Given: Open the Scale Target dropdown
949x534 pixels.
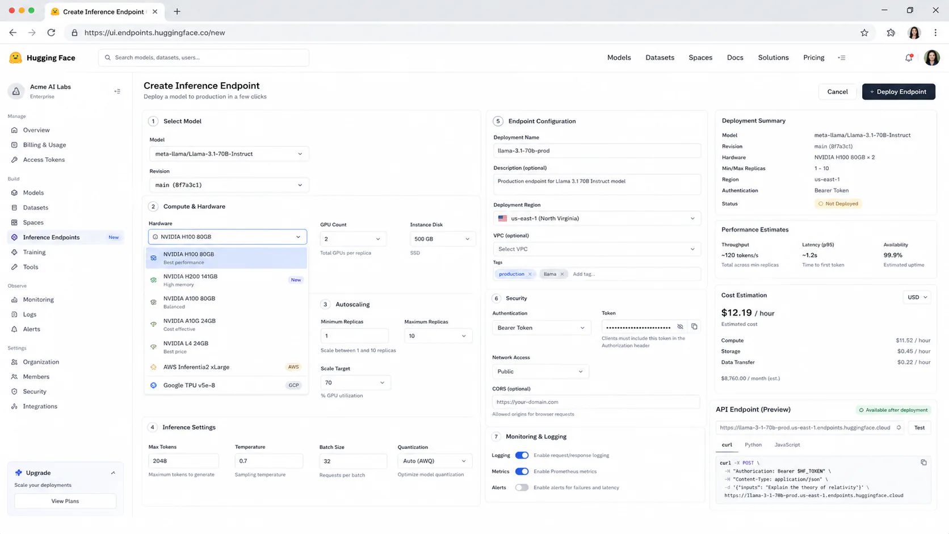Looking at the screenshot, I should pos(355,383).
